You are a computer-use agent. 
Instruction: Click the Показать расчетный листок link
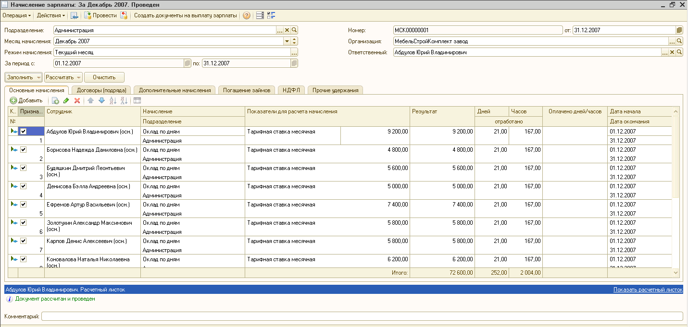point(648,290)
